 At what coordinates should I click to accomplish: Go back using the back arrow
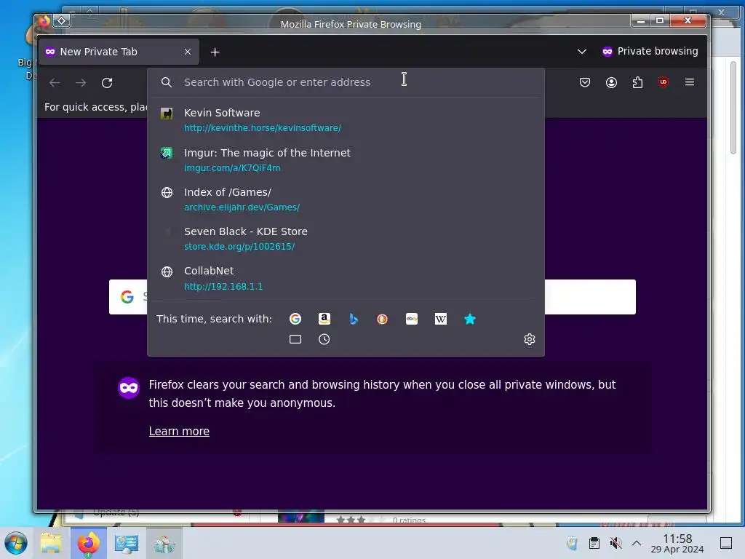coord(55,83)
